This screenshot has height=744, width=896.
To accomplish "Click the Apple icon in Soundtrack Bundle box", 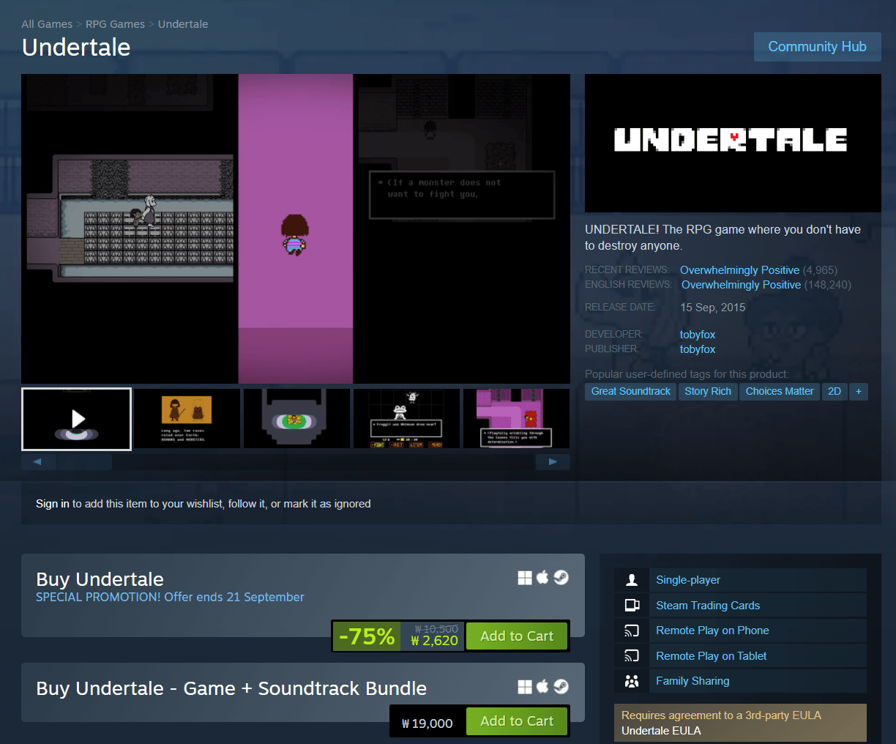I will coord(542,686).
